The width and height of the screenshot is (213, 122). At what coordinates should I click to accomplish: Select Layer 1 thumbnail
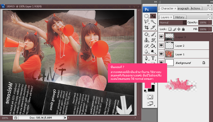169,54
